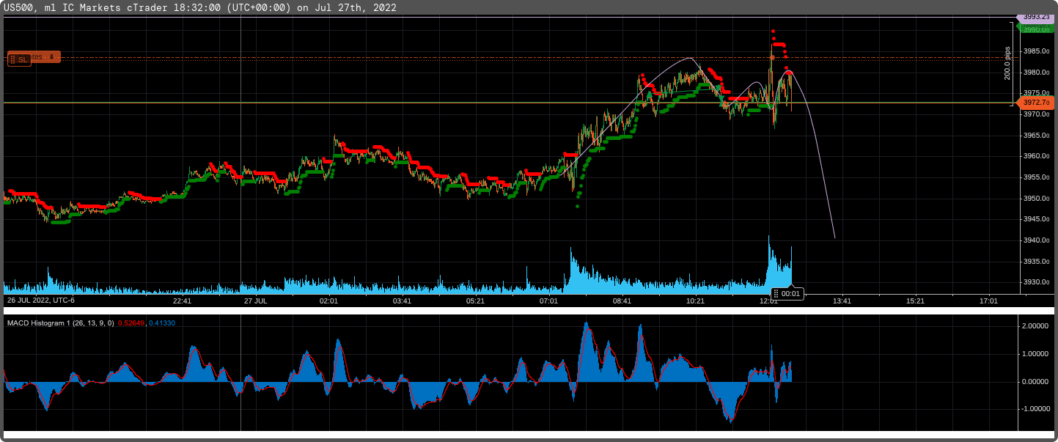The width and height of the screenshot is (1058, 442).
Task: Click the 27 JUL date axis label
Action: pyautogui.click(x=257, y=301)
